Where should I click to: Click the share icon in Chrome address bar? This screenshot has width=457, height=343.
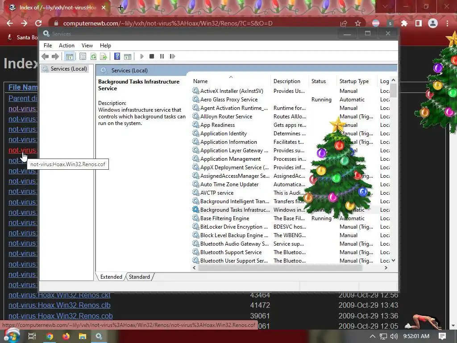[344, 23]
